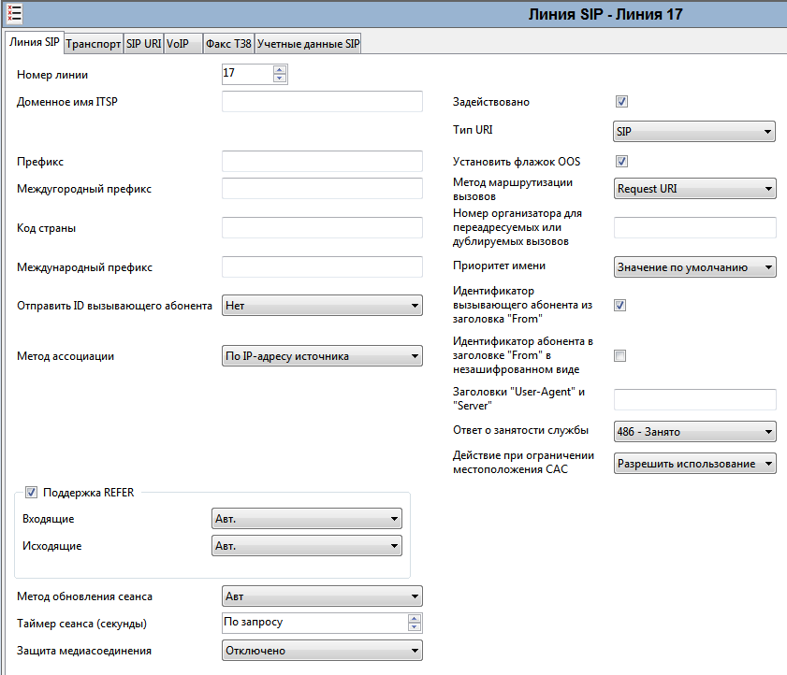Select the Линия SIP tab
This screenshot has height=675, width=787.
[34, 42]
